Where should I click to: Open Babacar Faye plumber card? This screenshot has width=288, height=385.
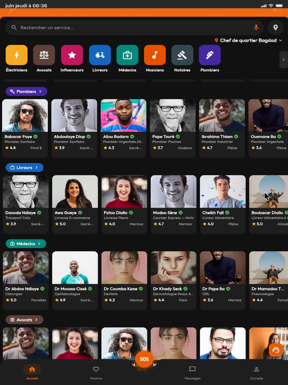[x=25, y=128]
